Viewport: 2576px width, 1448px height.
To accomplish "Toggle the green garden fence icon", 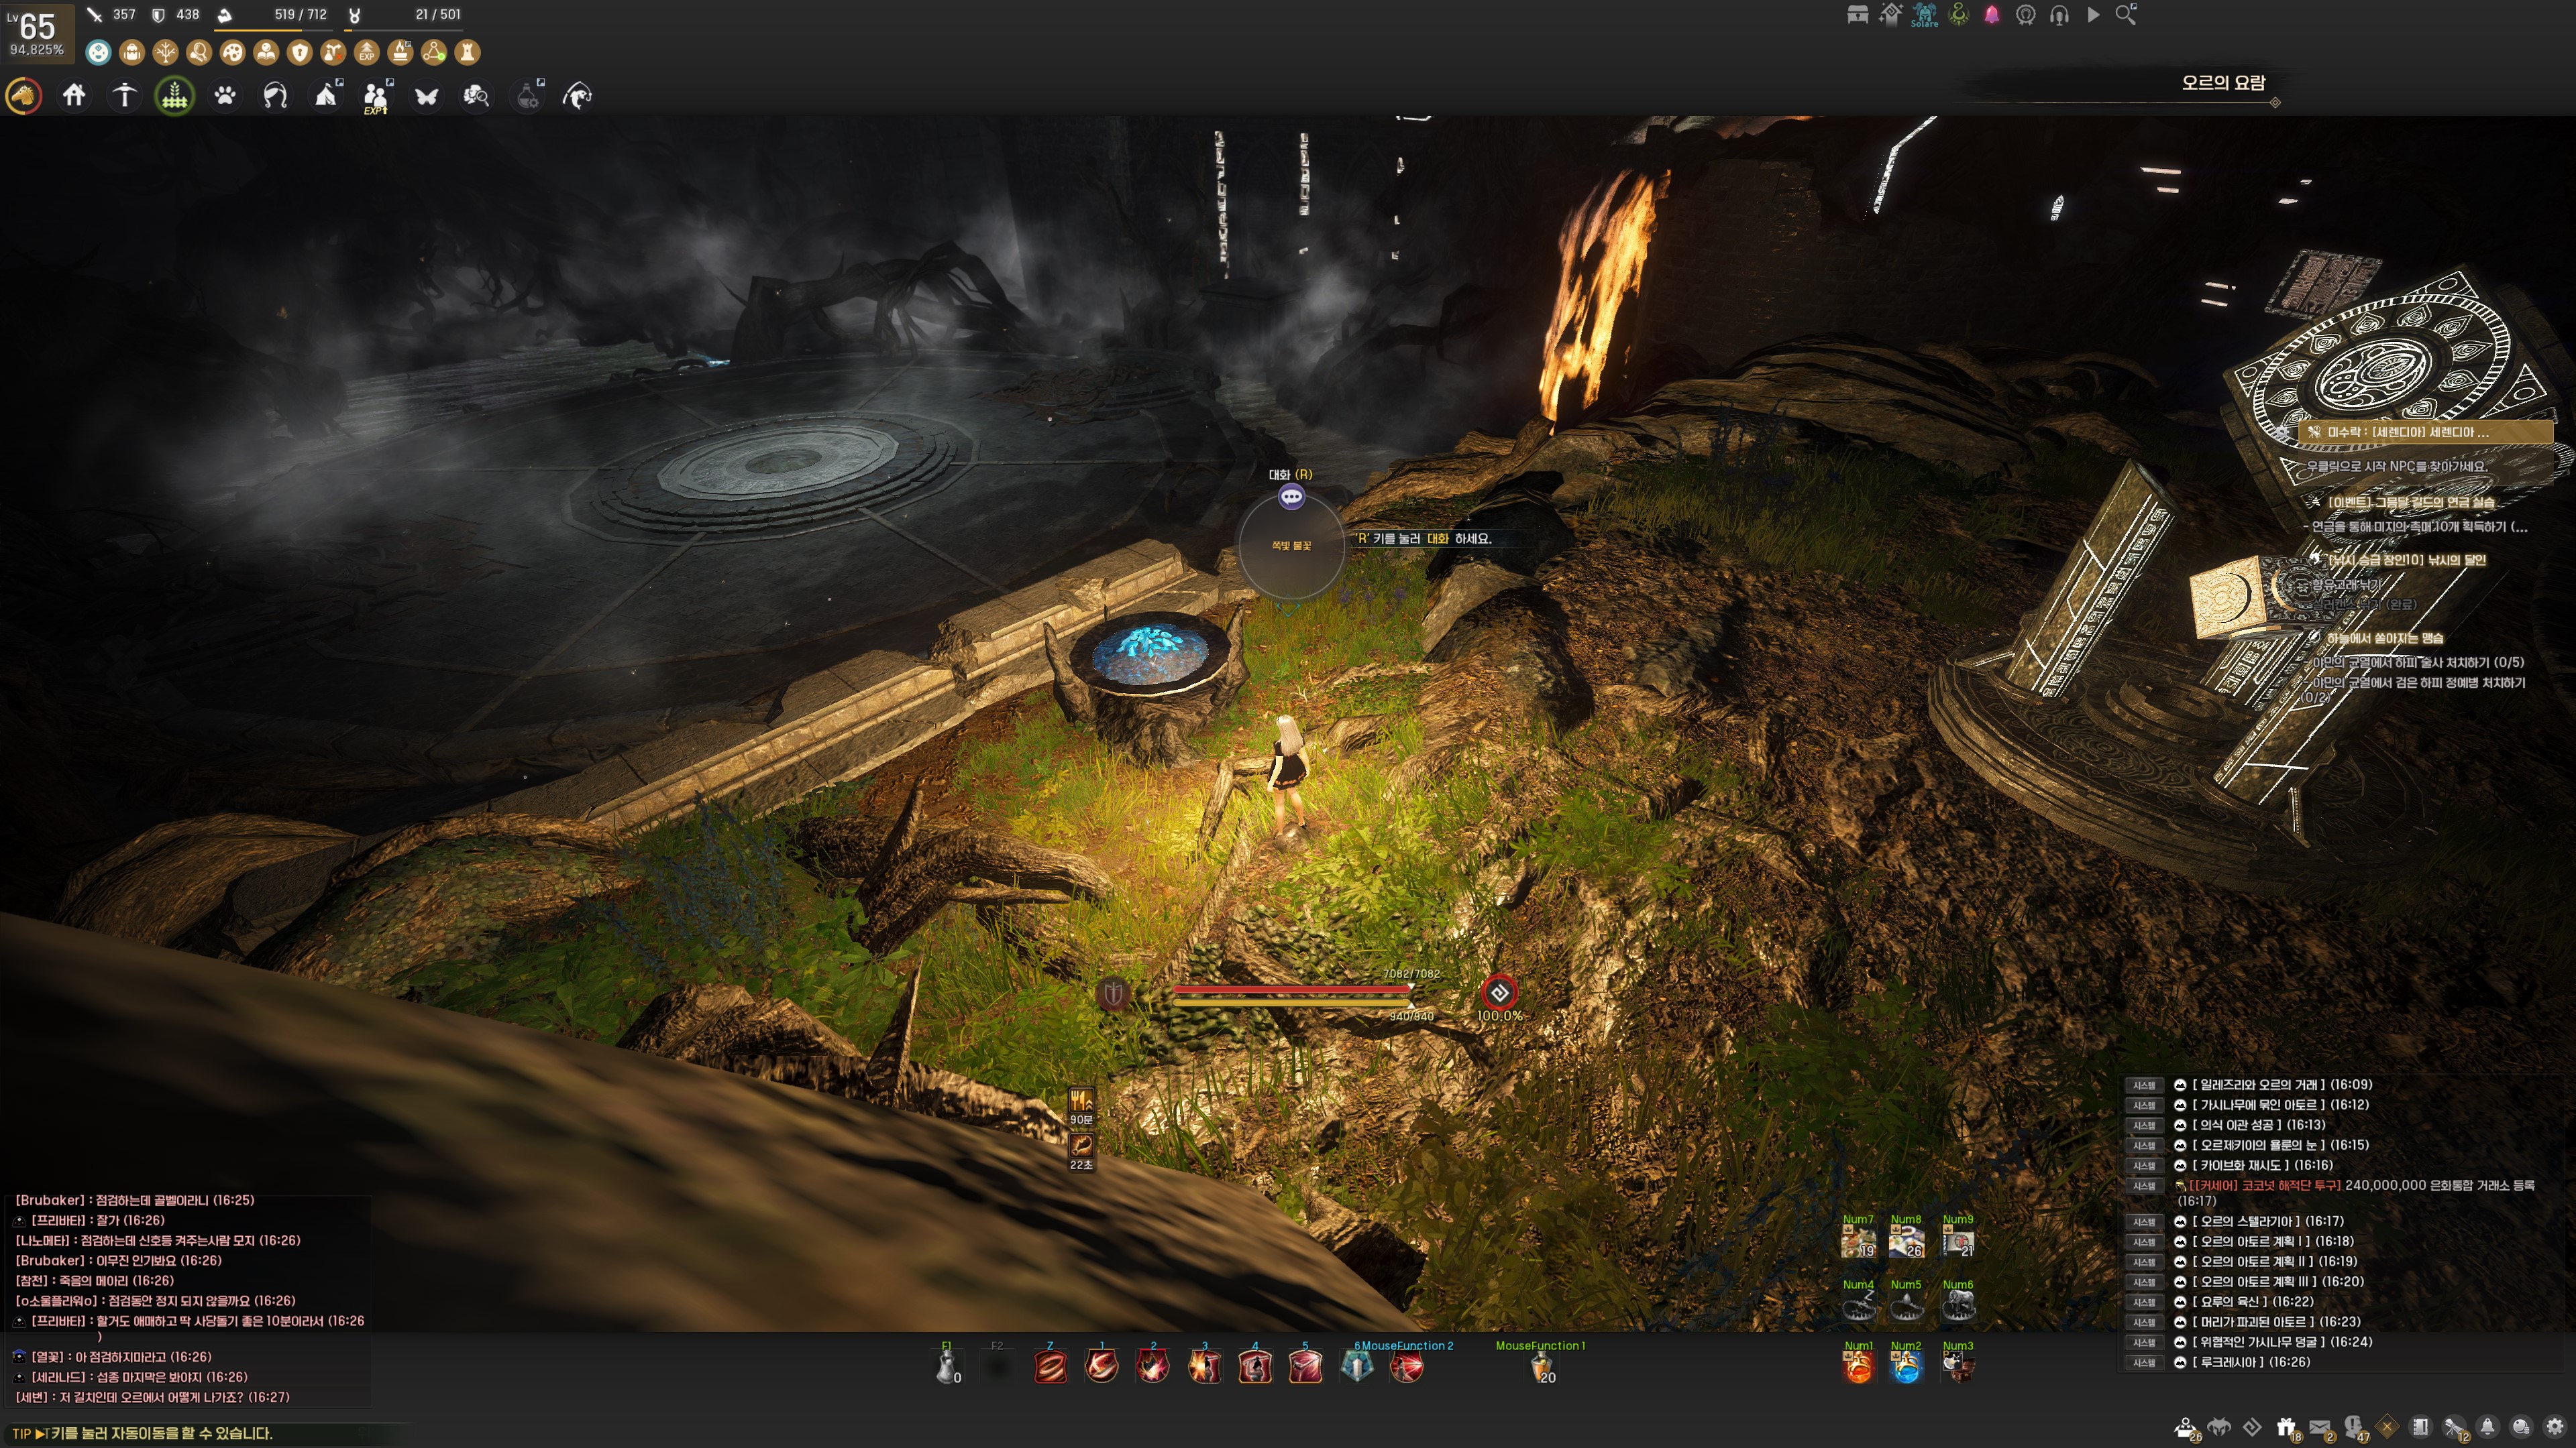I will 175,96.
